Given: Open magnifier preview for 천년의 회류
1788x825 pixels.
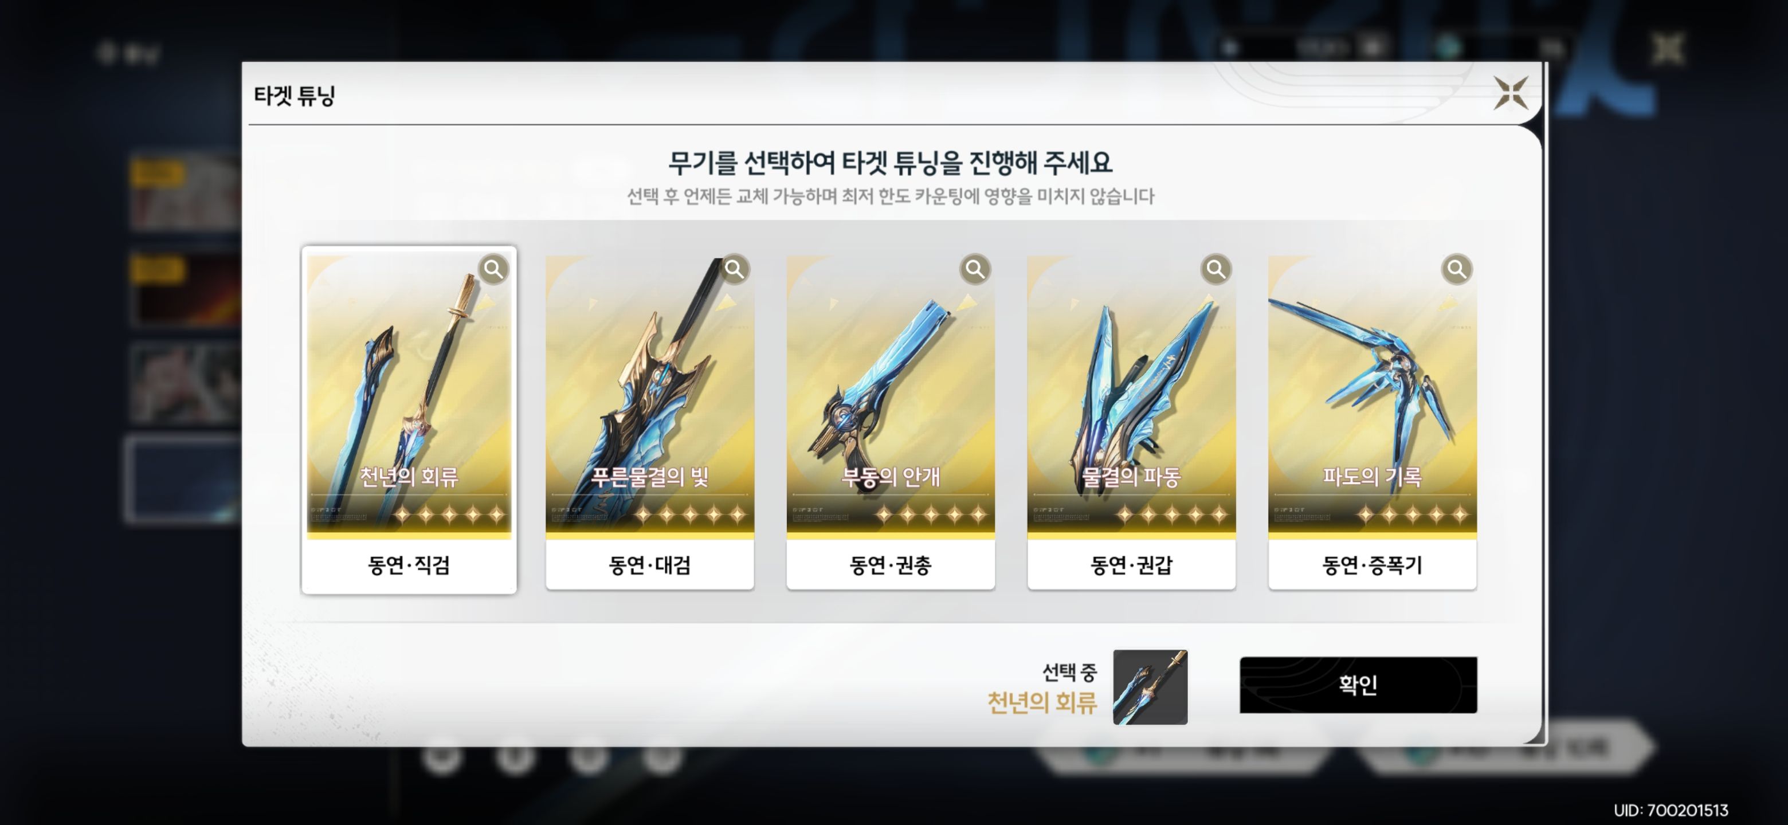Looking at the screenshot, I should click(493, 269).
